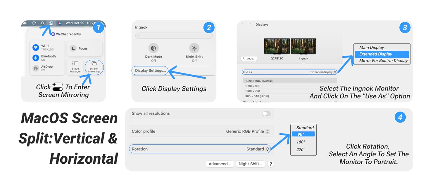Open Stage Manager tile
Image resolution: width=428 pixels, height=175 pixels.
point(75,66)
